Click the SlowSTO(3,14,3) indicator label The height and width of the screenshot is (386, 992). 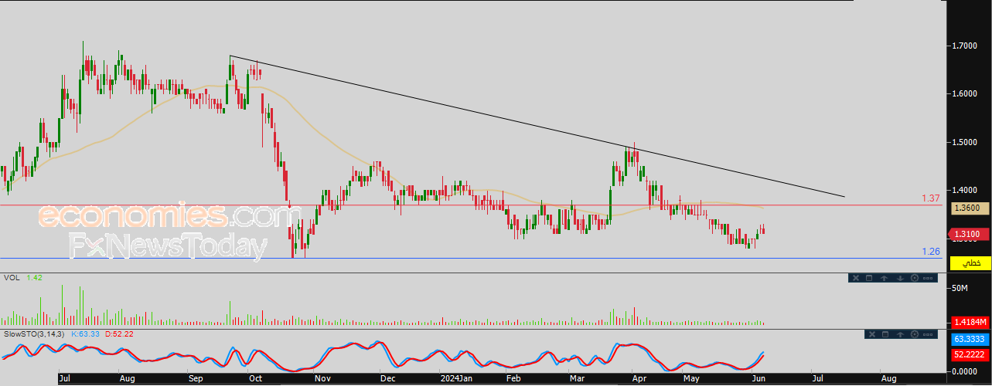[34, 334]
